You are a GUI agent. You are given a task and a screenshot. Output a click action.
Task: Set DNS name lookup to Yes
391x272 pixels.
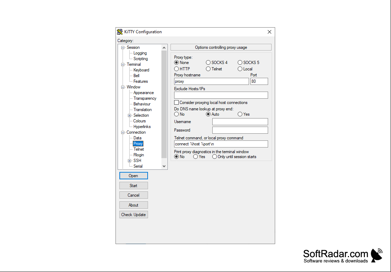240,114
